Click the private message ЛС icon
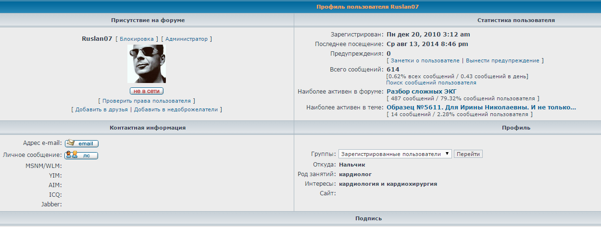The height and width of the screenshot is (227, 601). pos(82,155)
